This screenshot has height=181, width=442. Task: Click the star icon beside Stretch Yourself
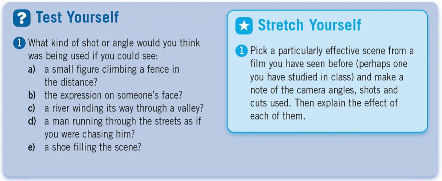click(244, 26)
